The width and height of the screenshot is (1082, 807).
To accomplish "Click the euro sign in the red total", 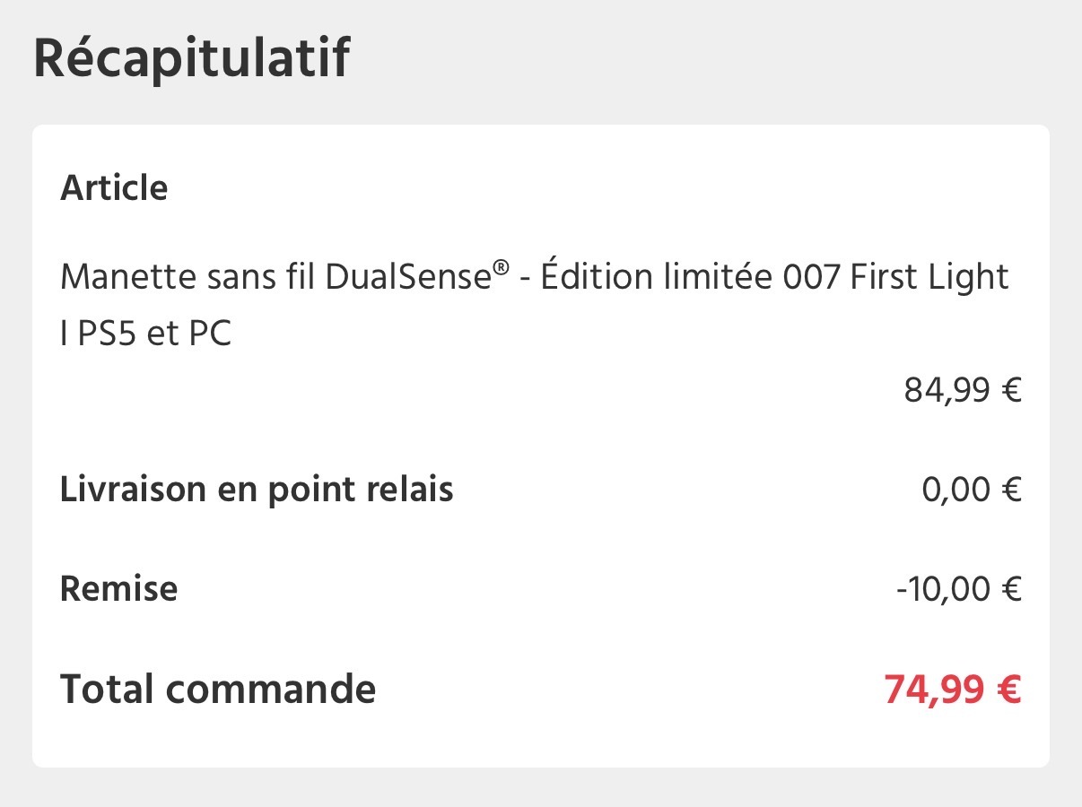I will click(x=1009, y=690).
